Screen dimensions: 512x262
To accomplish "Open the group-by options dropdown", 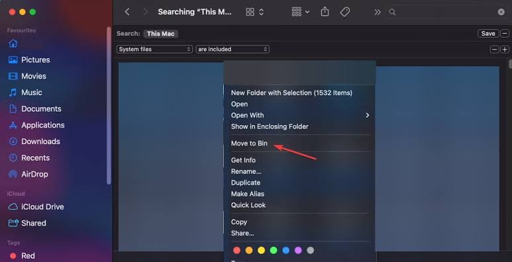I will click(301, 12).
